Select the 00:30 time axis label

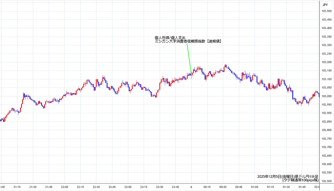tap(223, 187)
